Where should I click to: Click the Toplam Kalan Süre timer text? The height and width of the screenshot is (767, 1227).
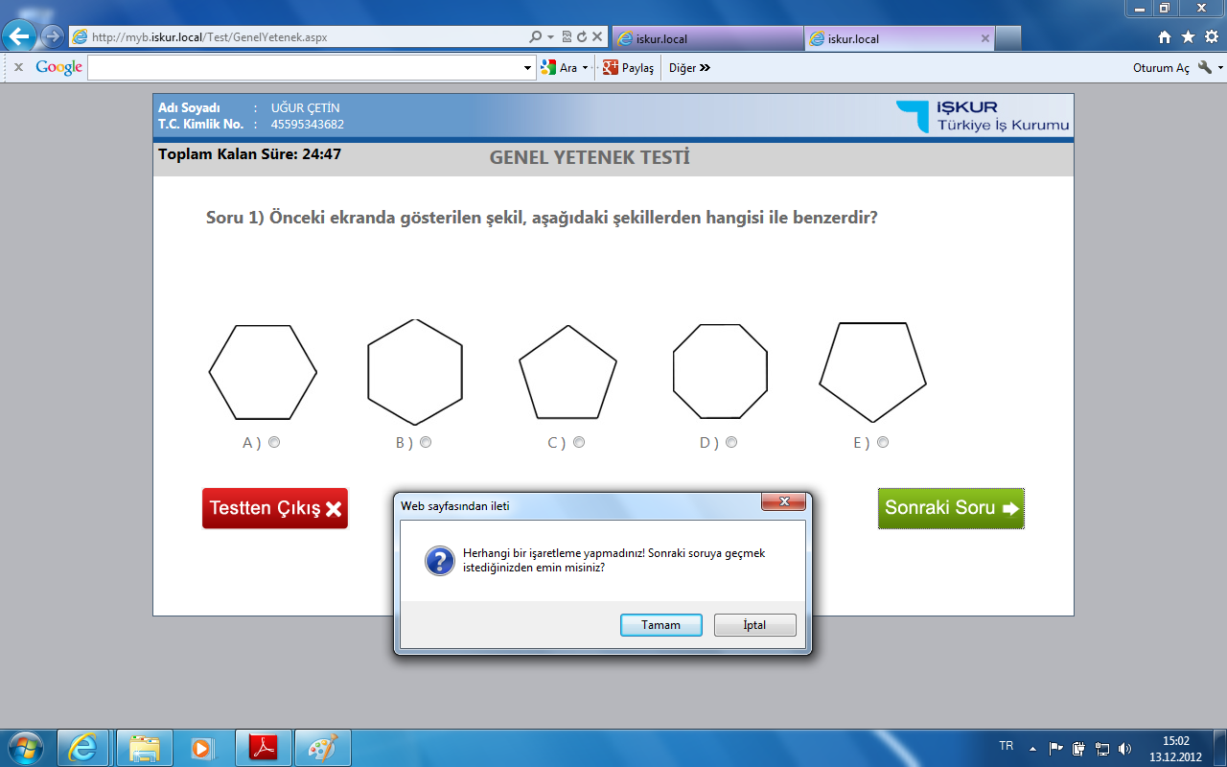pos(250,153)
